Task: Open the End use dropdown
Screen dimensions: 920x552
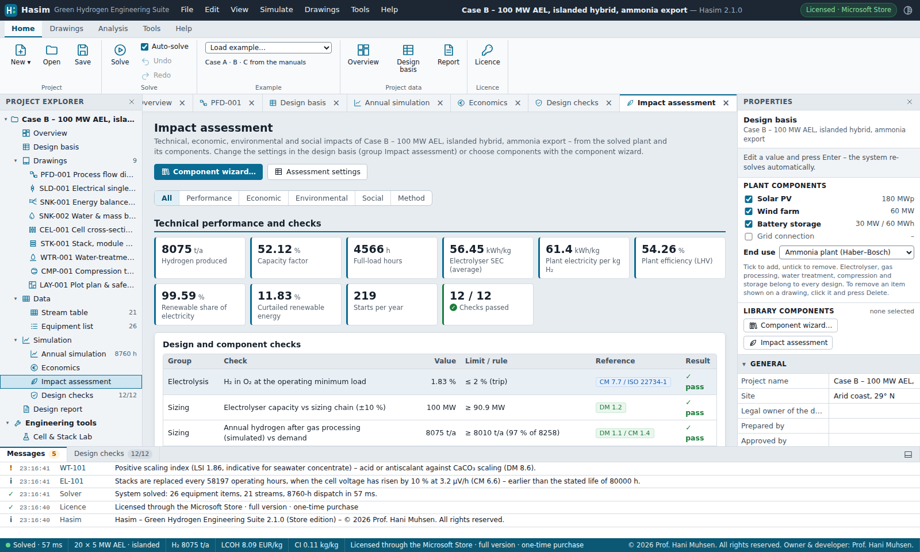Action: [846, 252]
